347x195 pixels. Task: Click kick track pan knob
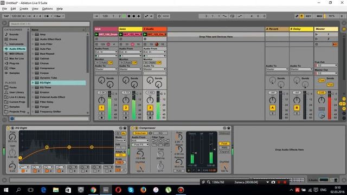click(101, 100)
